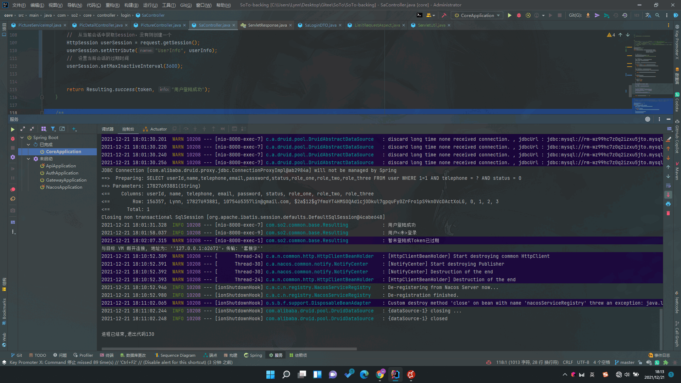Open the Maven tool window

pyautogui.click(x=677, y=170)
